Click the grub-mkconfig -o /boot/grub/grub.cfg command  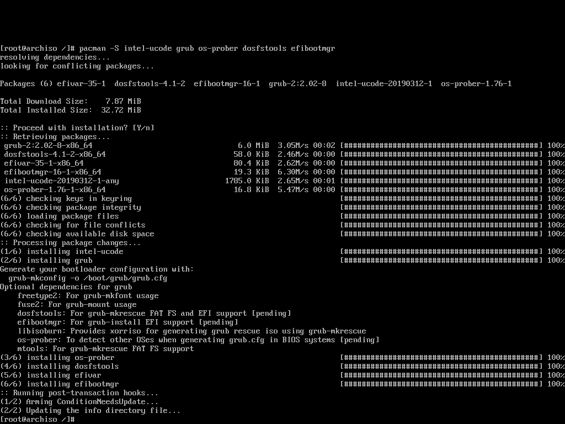[88, 278]
